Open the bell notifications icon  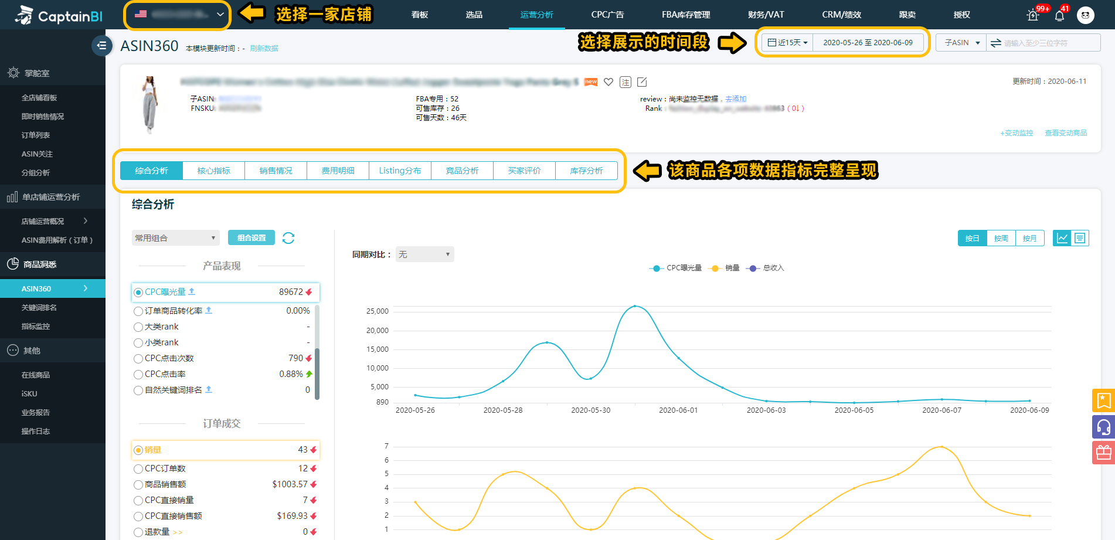pos(1059,15)
